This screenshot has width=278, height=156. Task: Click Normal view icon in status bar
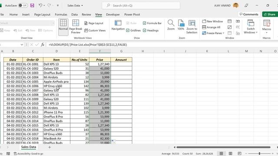pos(221,153)
